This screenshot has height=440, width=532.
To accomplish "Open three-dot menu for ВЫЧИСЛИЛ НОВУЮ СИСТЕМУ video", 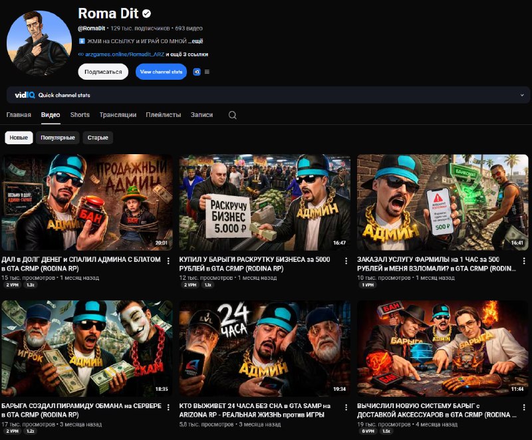I will [524, 407].
